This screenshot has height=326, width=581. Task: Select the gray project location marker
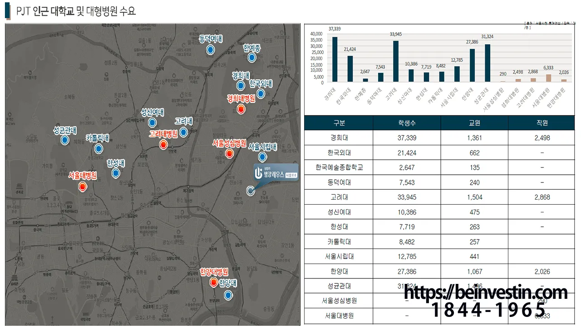pyautogui.click(x=250, y=191)
